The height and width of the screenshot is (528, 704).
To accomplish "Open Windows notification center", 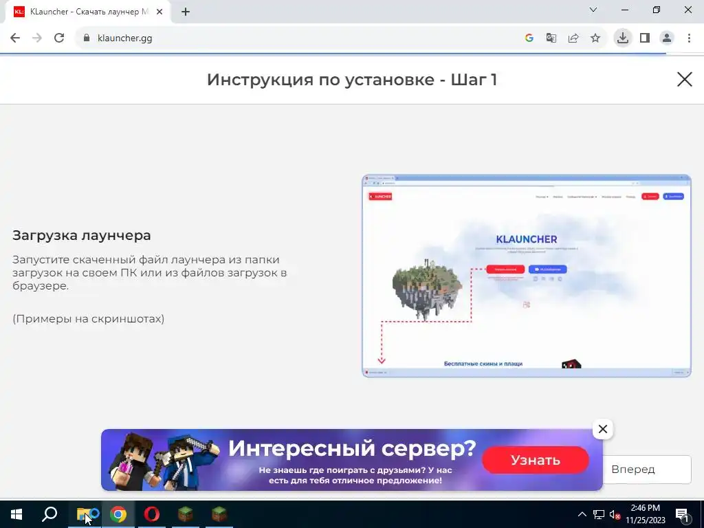I will point(682,514).
